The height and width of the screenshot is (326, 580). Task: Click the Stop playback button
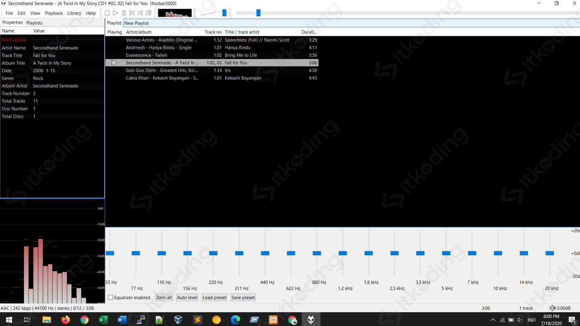(107, 13)
